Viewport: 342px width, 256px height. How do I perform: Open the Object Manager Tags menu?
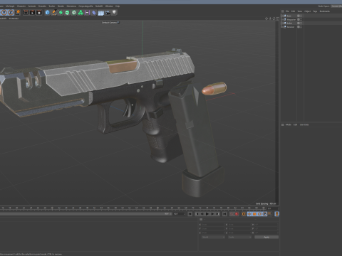[x=315, y=11]
